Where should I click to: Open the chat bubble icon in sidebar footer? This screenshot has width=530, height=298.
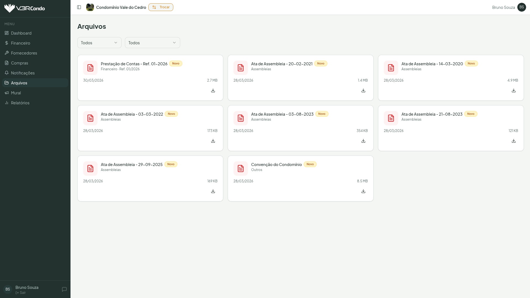point(64,289)
